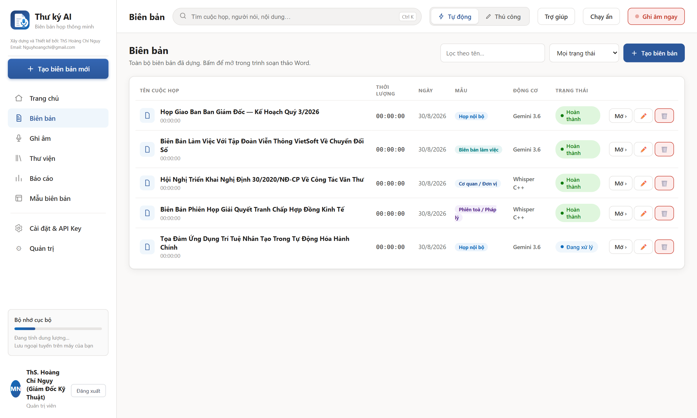
Task: Navigate to Quản trị menu item
Action: tap(58, 248)
